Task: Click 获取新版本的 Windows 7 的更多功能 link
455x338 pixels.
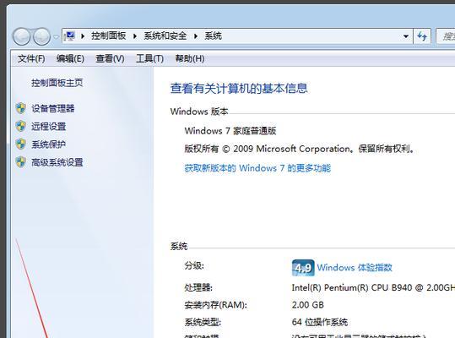Action: [x=257, y=168]
